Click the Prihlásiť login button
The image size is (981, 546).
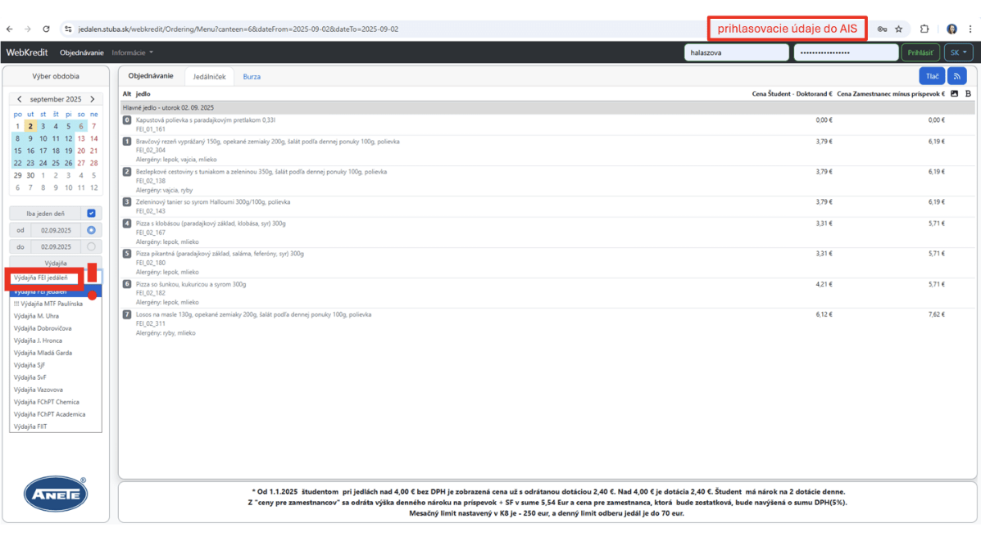pos(920,52)
